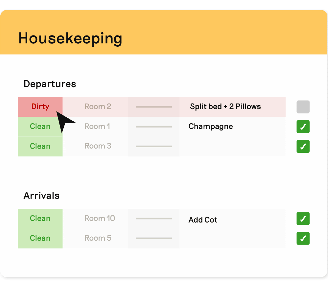Viewport: 328px width, 287px height.
Task: Toggle the checkmark for Room 3
Action: coord(303,146)
